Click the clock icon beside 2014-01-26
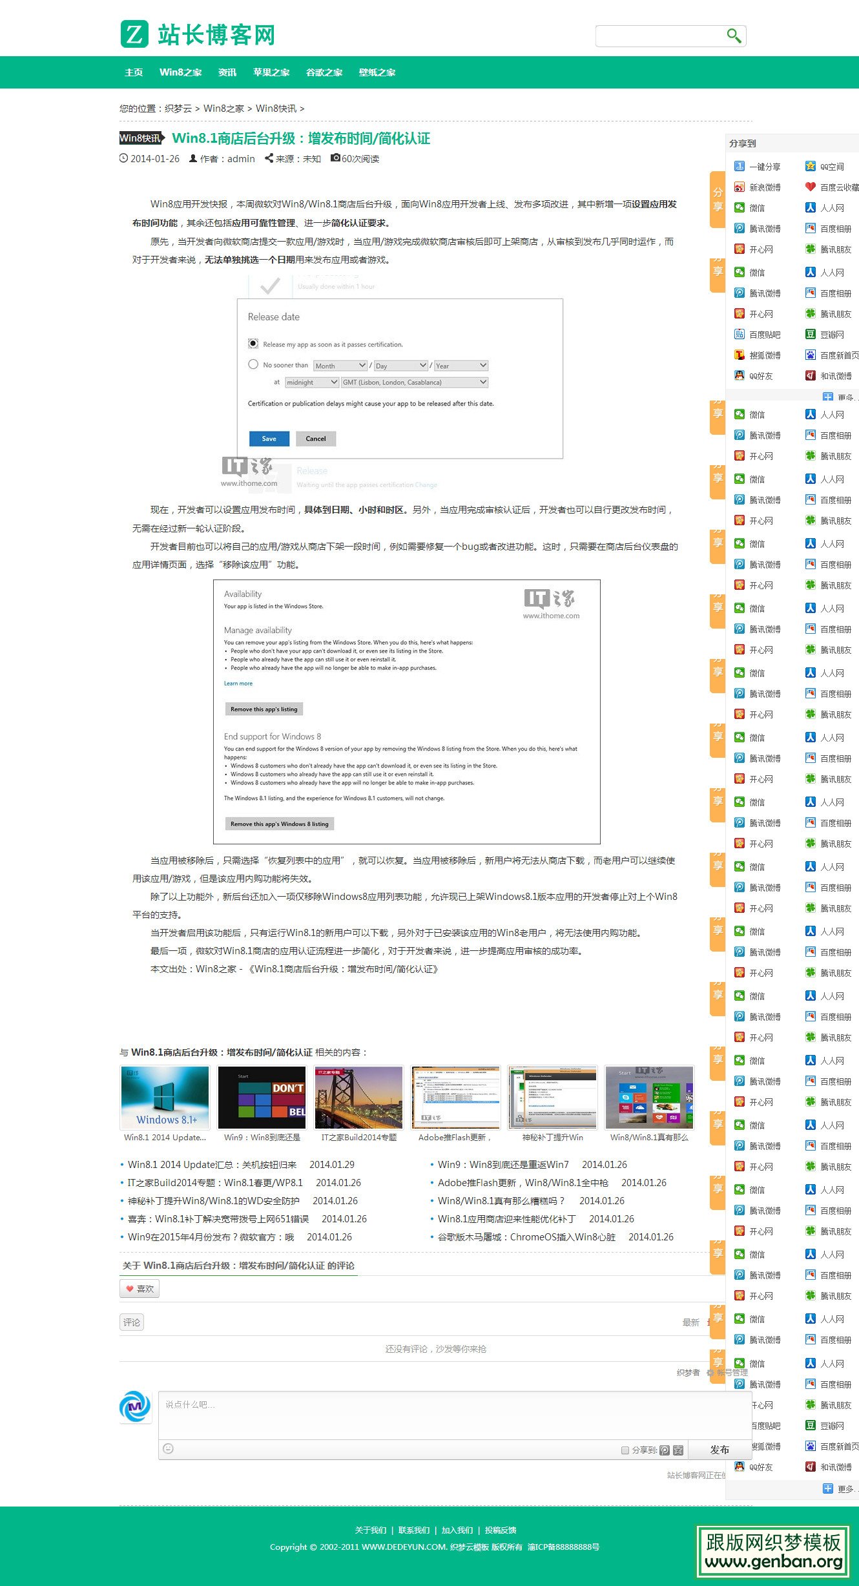Screen dimensions: 859x1586 point(123,158)
